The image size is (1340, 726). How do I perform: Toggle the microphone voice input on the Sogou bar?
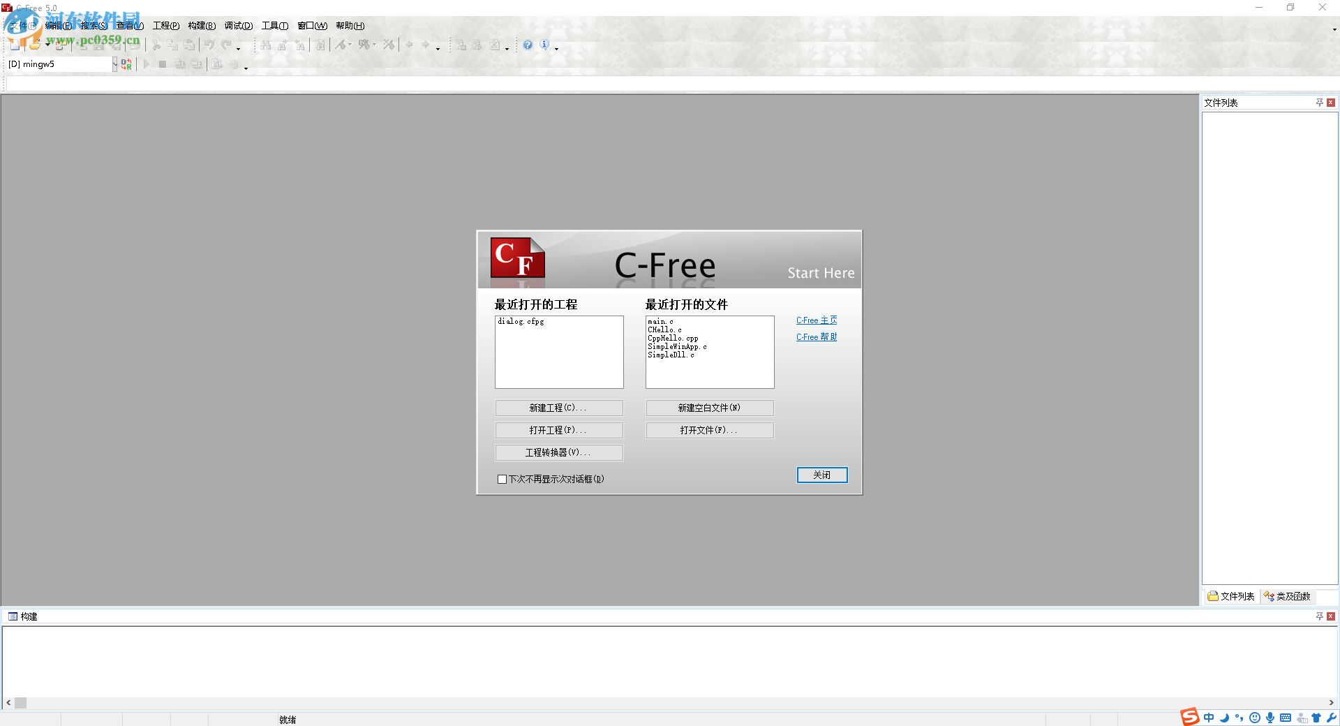(1270, 718)
